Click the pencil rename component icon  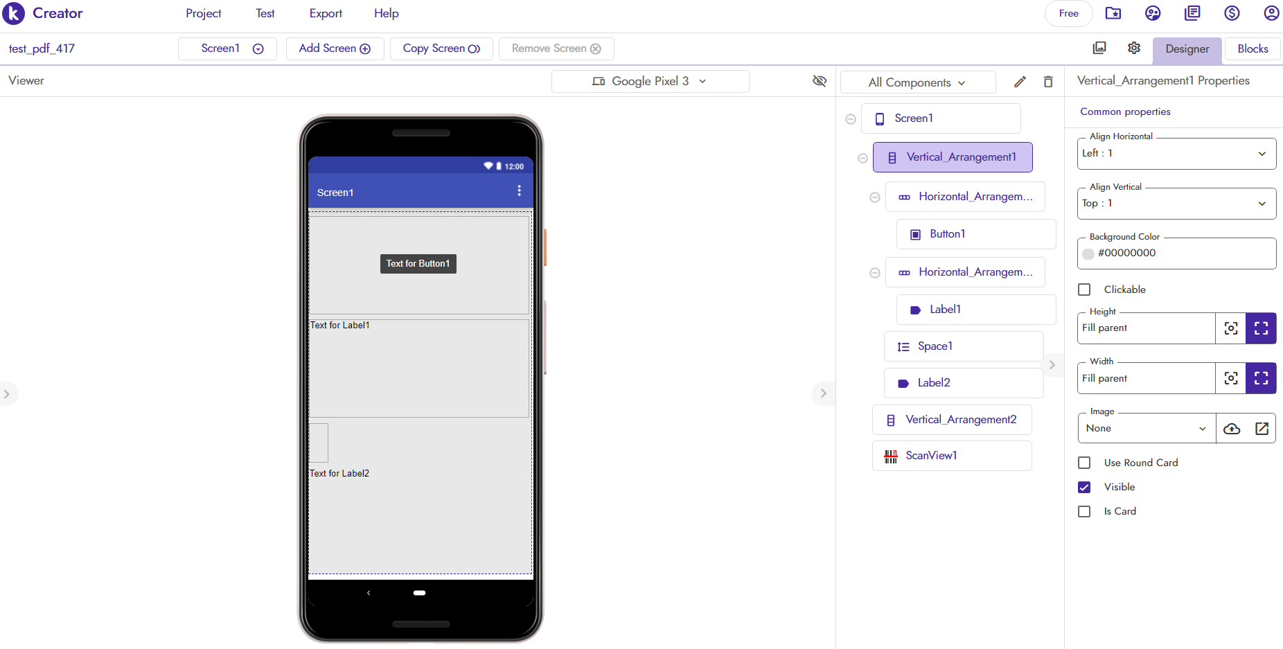click(x=1020, y=82)
